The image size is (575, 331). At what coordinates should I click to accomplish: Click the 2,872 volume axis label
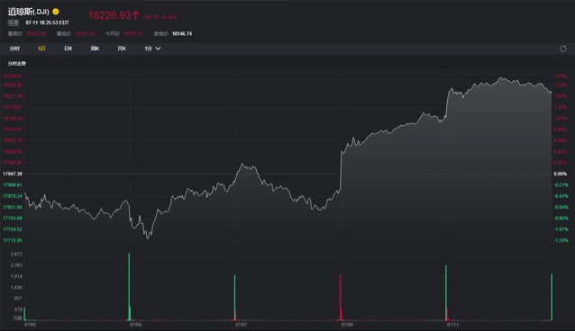(x=16, y=255)
